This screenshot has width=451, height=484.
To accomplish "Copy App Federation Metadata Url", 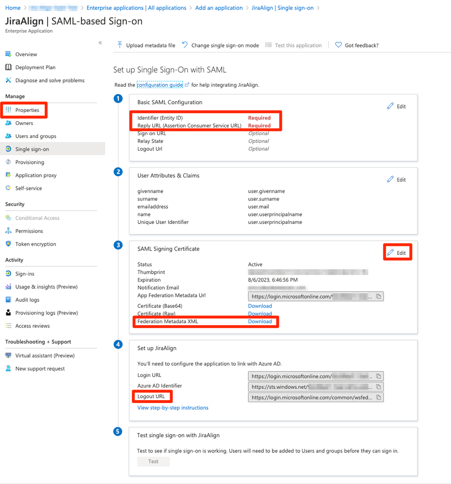I will click(378, 297).
